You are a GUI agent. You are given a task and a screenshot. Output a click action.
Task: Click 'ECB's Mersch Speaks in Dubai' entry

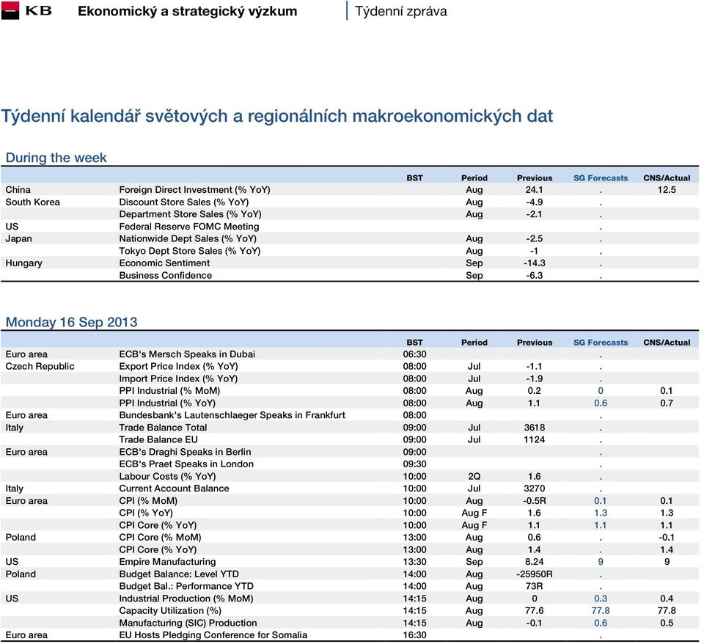(187, 354)
